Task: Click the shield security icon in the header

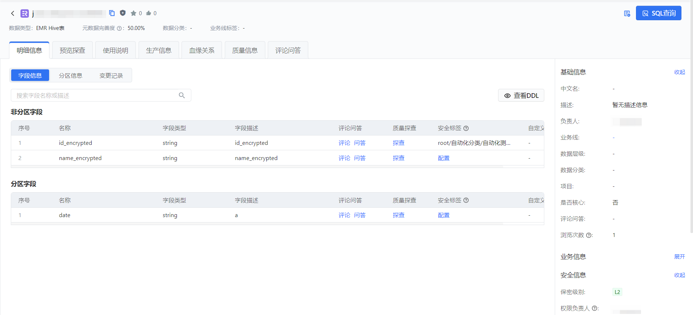Action: point(123,13)
